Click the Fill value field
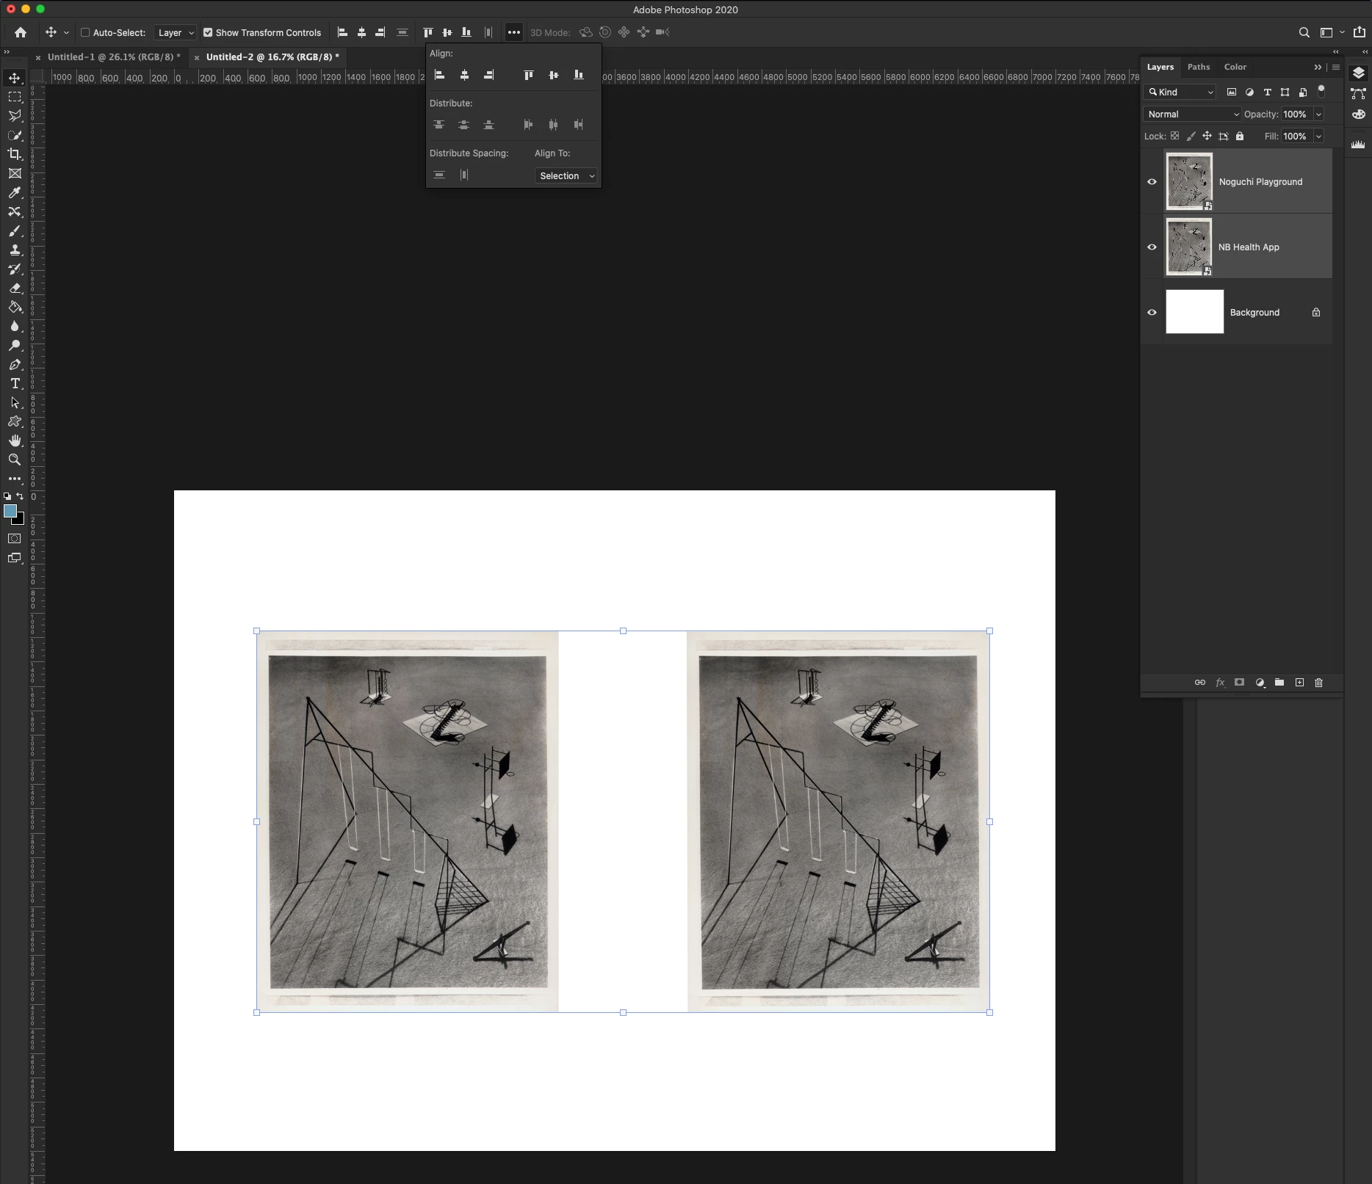 click(x=1296, y=137)
